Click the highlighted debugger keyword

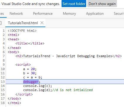(31, 82)
